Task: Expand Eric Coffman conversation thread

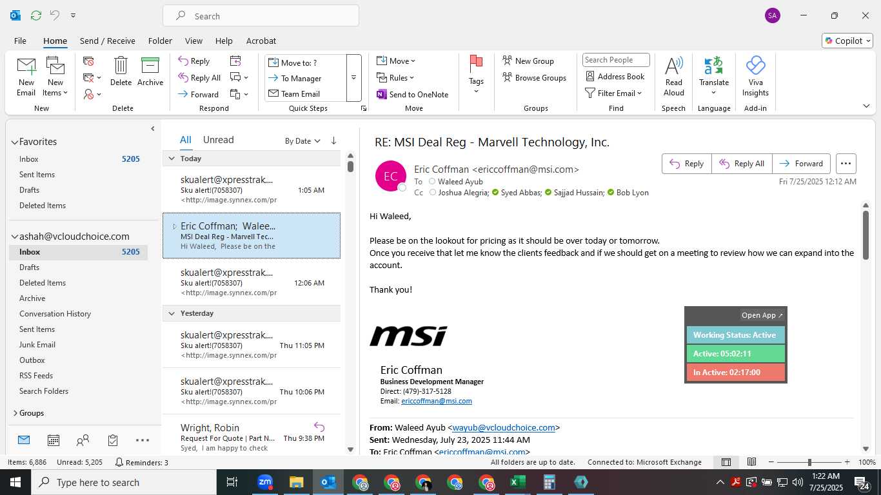Action: (x=174, y=226)
